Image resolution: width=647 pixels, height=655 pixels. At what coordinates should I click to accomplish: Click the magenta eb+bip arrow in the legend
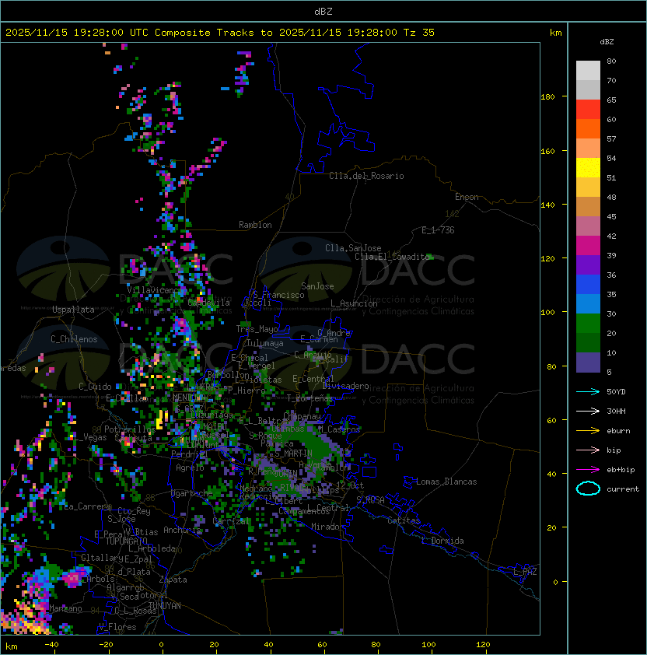point(588,470)
